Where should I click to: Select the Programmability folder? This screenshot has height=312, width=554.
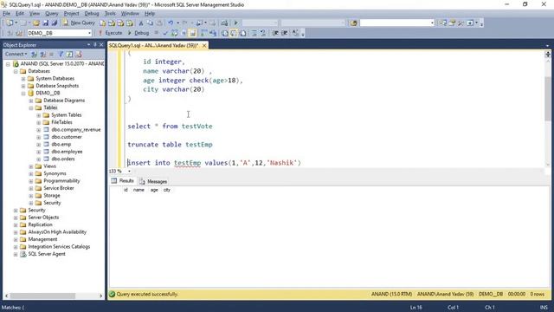[61, 181]
